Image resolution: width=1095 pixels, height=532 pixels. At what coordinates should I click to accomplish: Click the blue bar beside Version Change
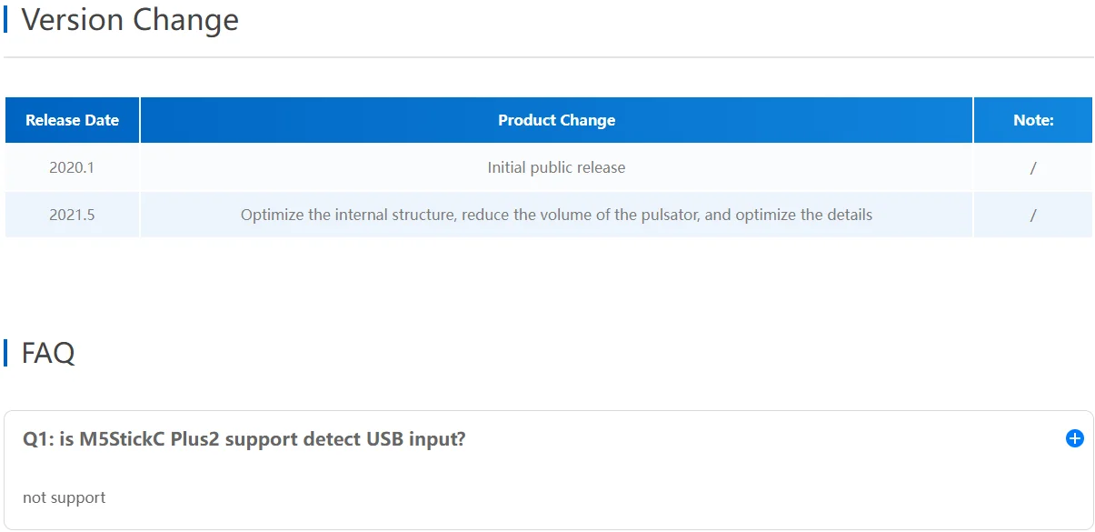[5, 18]
